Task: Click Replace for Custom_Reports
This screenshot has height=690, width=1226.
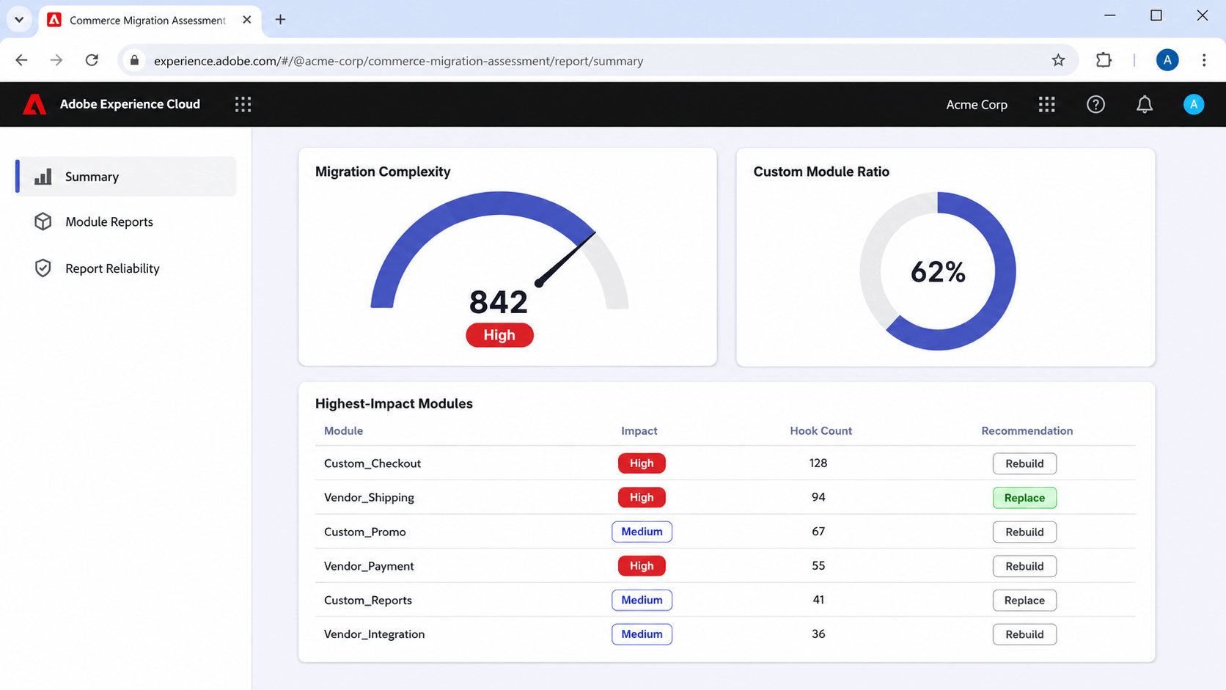Action: tap(1024, 600)
